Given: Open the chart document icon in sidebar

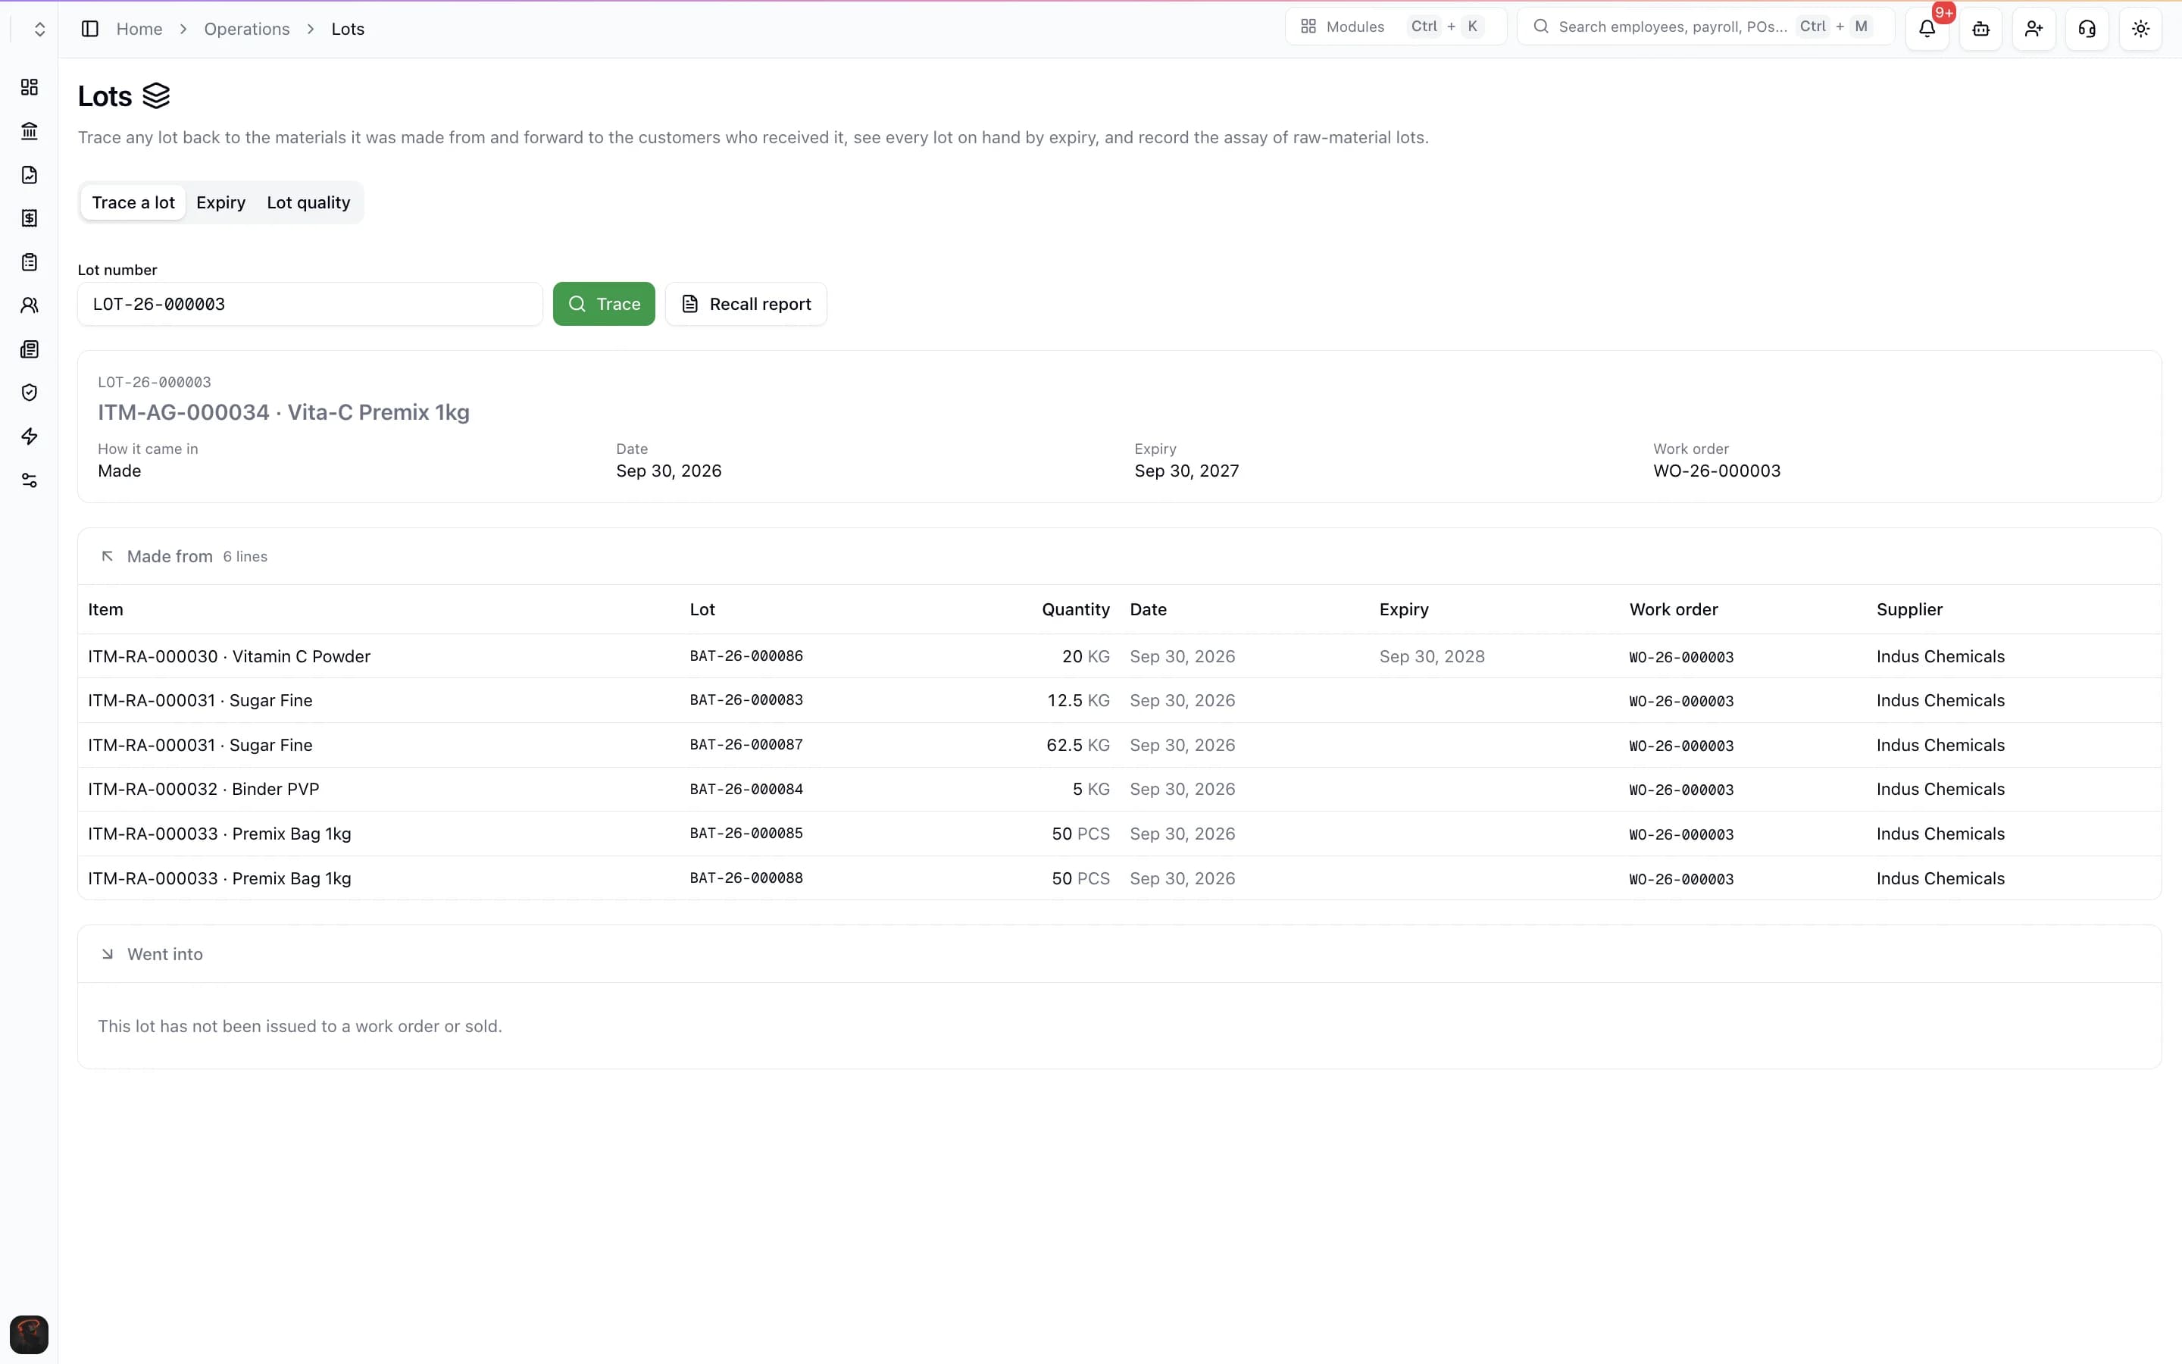Looking at the screenshot, I should (29, 174).
